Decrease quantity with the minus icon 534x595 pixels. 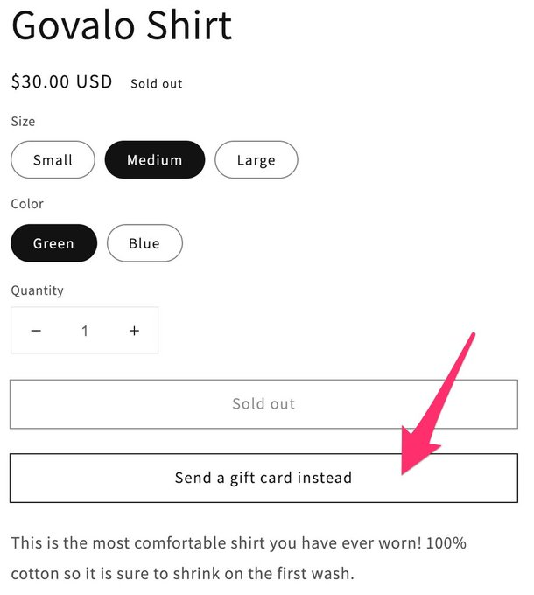click(x=36, y=331)
